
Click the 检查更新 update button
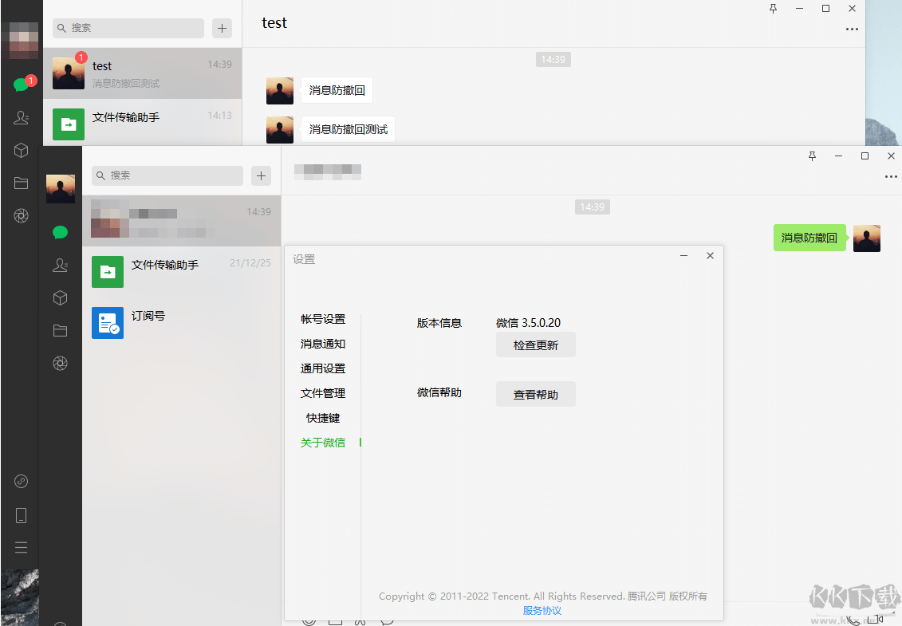coord(535,344)
